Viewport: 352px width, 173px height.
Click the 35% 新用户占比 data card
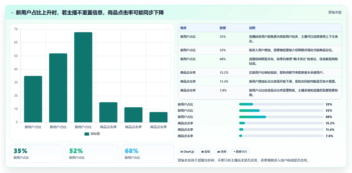pos(36,153)
